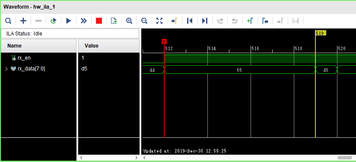This screenshot has width=356, height=162.
Task: Add marker with green plus icon
Action: pos(250,21)
